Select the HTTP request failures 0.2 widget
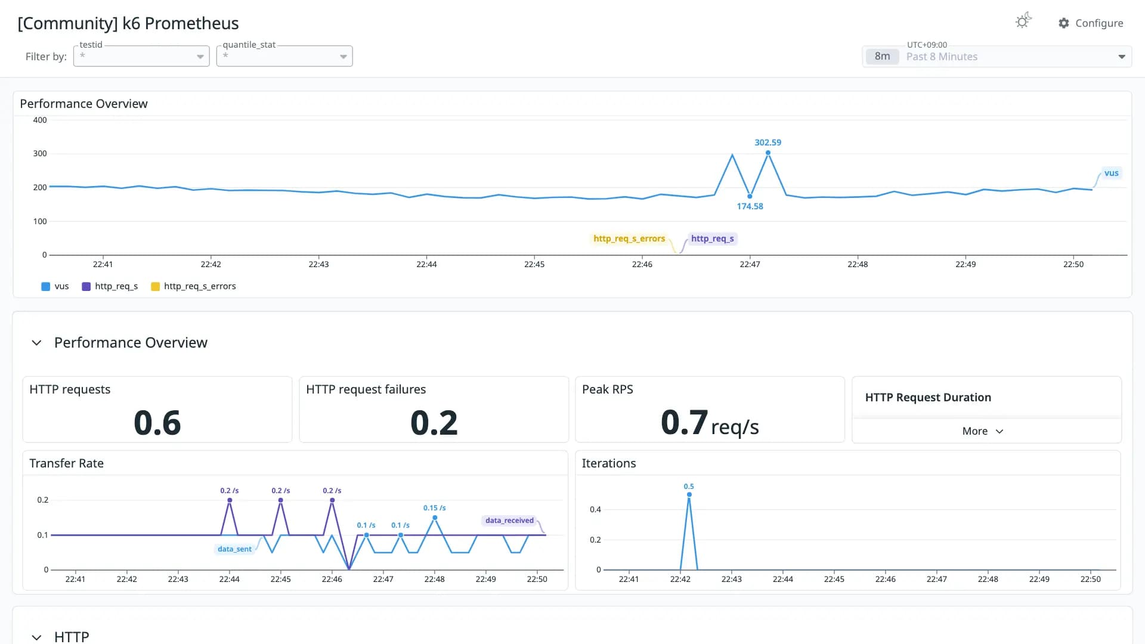 tap(434, 410)
